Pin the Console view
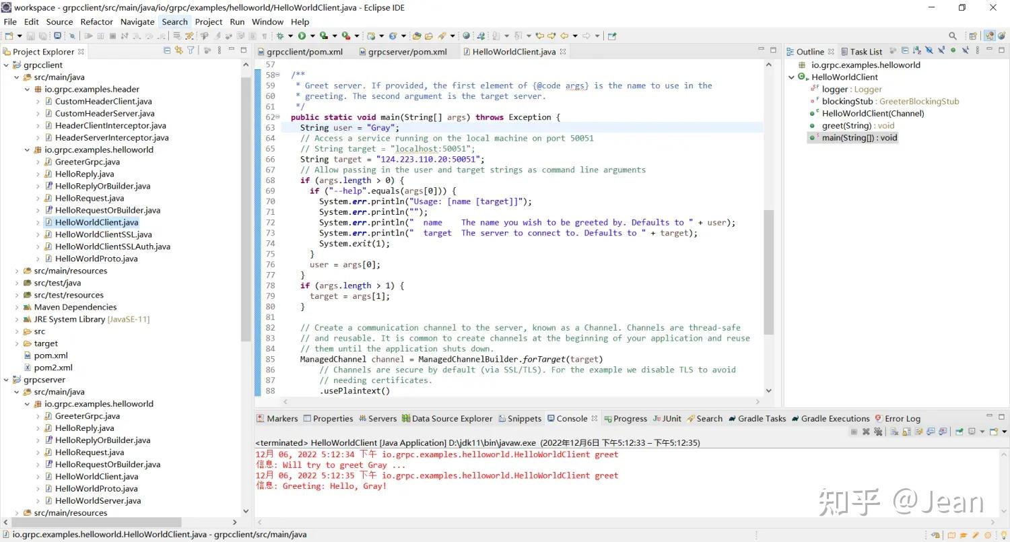Viewport: 1010px width, 542px height. coord(959,432)
